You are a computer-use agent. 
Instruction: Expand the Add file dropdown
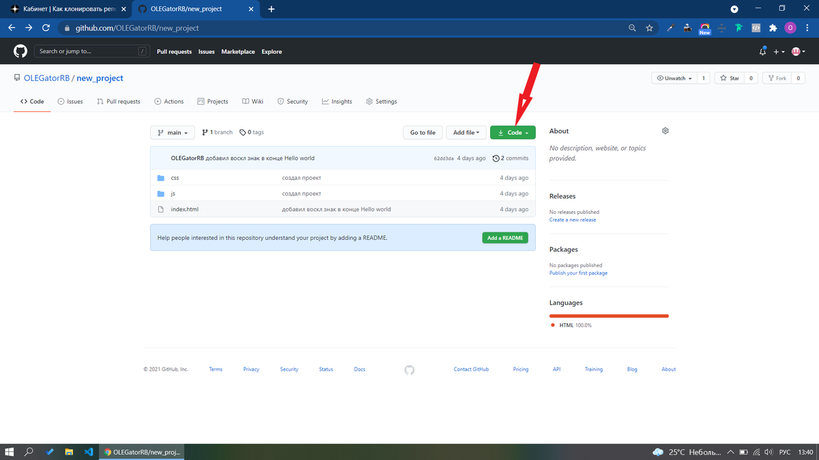[466, 132]
